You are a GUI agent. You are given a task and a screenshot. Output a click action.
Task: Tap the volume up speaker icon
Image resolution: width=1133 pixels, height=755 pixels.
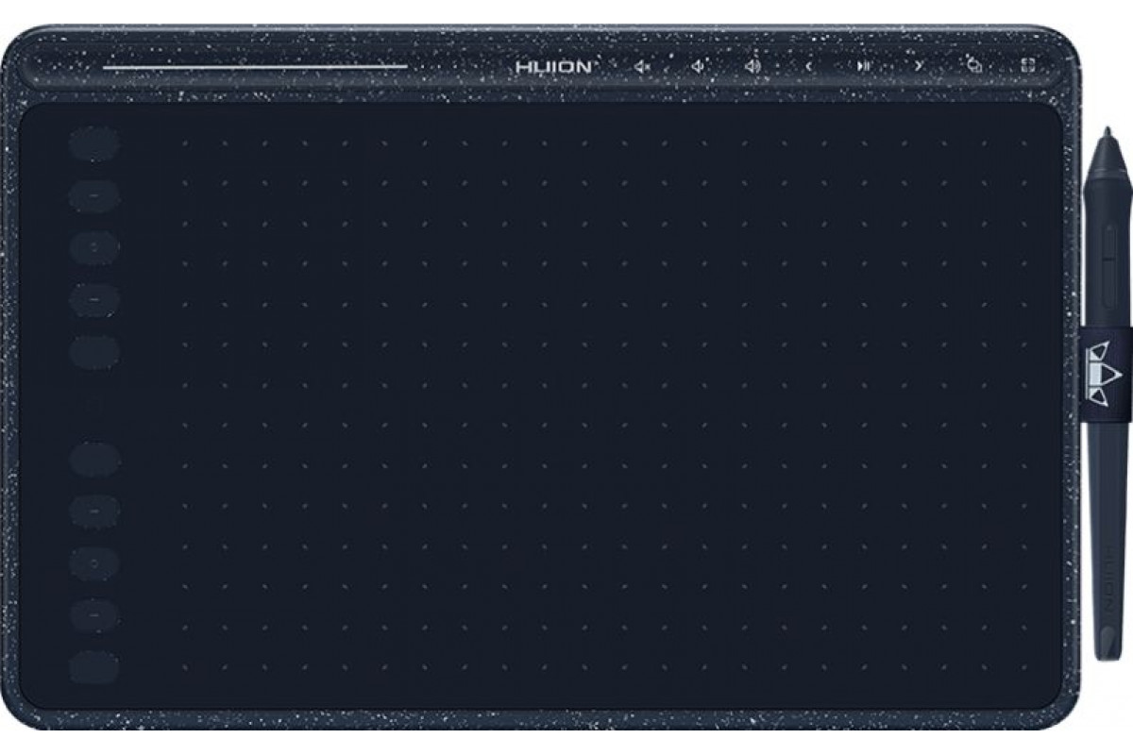pyautogui.click(x=753, y=66)
